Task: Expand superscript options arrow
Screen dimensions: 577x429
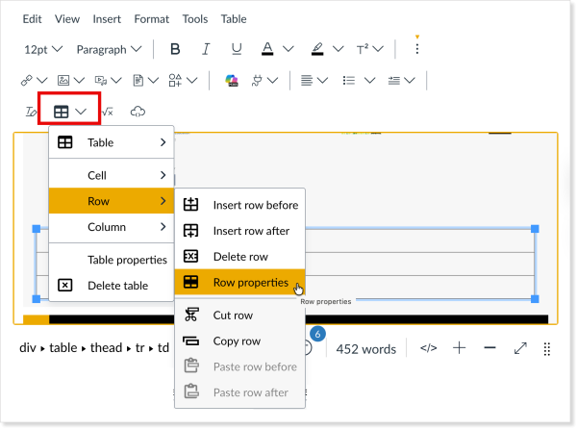Action: (378, 49)
